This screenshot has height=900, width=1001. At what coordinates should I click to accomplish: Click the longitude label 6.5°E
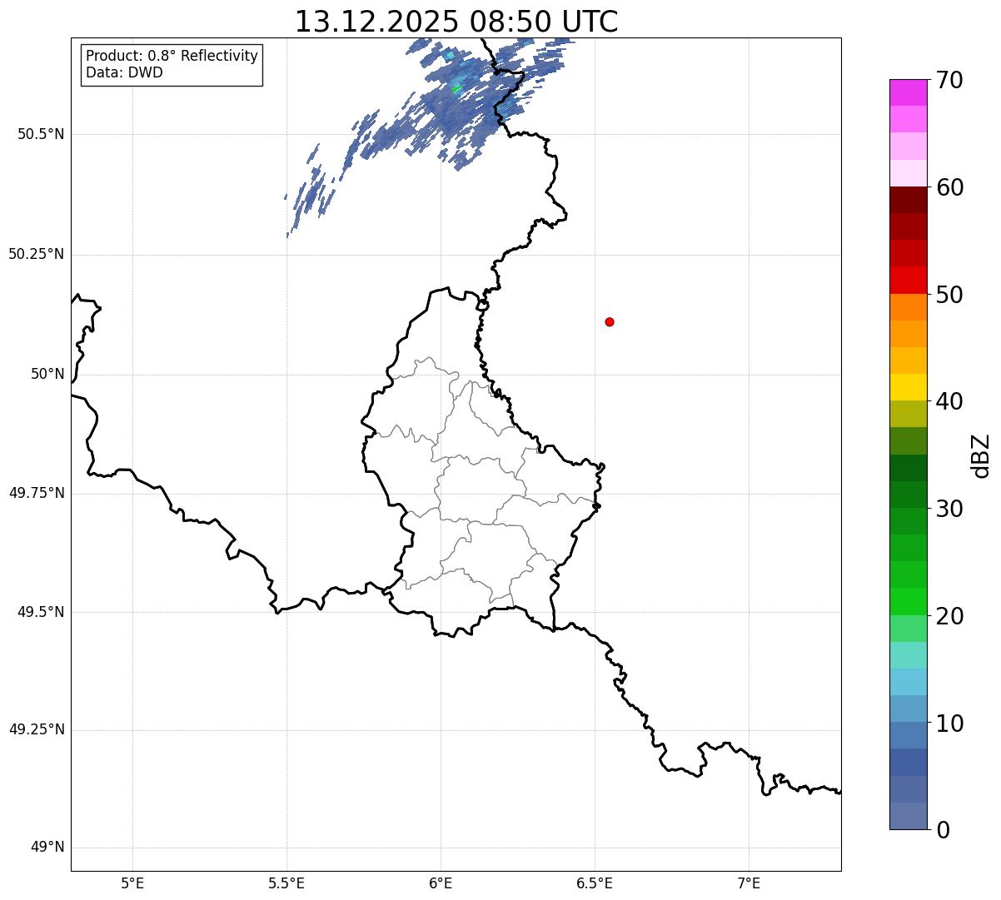pyautogui.click(x=595, y=883)
